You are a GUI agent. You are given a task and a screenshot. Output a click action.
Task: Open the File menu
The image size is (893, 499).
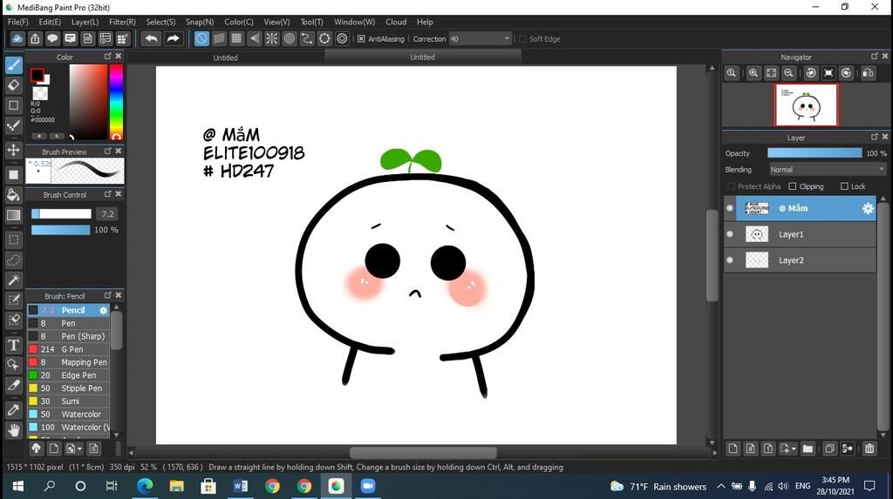coord(17,22)
